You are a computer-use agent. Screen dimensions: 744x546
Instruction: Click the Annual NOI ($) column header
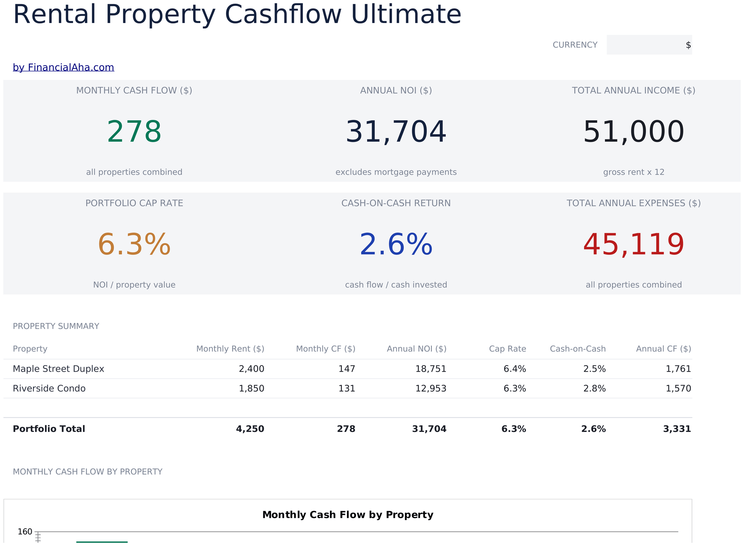(417, 349)
